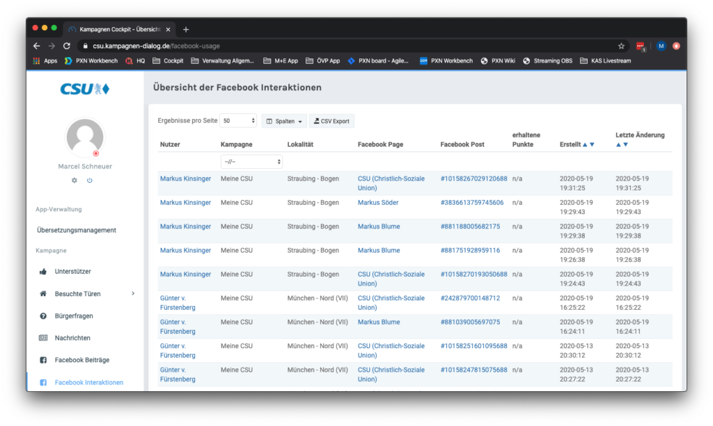
Task: Sort Erstellt column descending arrow
Action: tap(592, 145)
